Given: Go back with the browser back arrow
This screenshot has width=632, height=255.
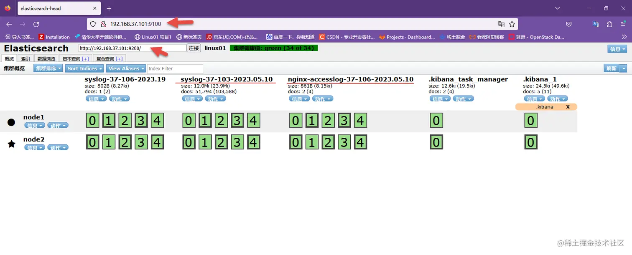Looking at the screenshot, I should coord(9,24).
